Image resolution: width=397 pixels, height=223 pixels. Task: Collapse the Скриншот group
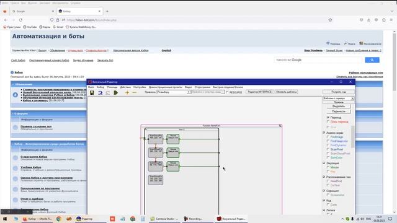click(x=324, y=191)
